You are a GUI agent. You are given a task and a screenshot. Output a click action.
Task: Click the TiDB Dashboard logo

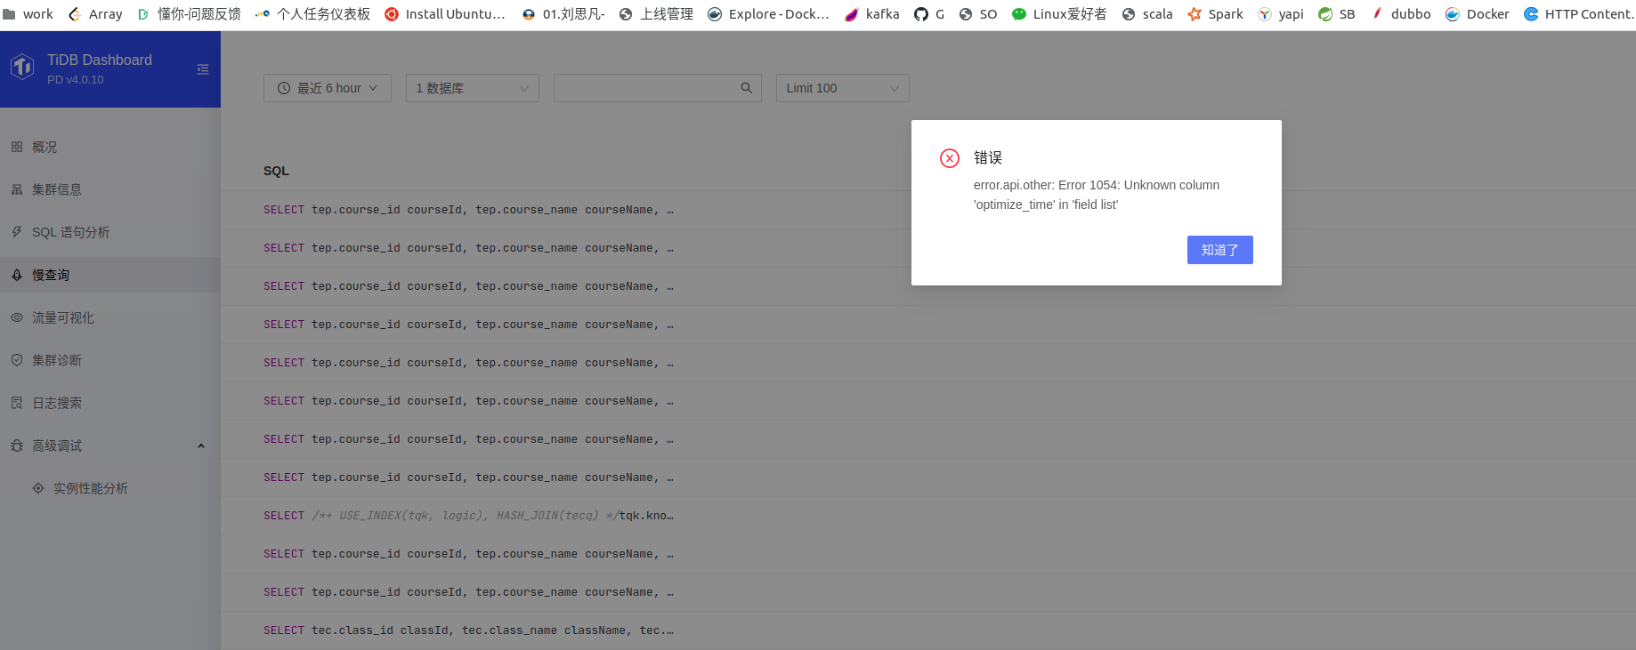pos(22,66)
